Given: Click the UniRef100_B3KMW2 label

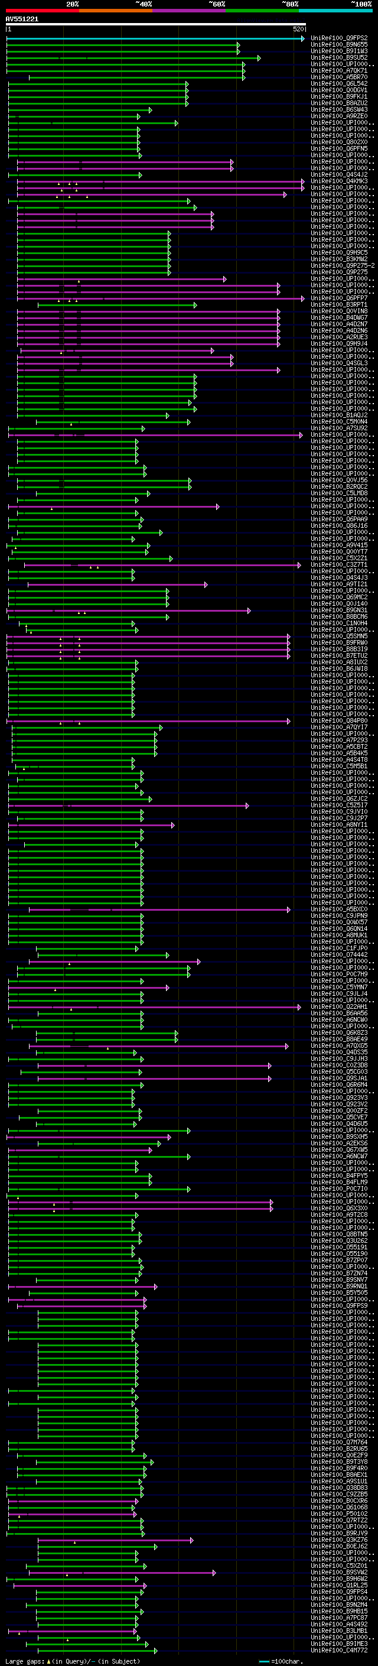Looking at the screenshot, I should [339, 259].
